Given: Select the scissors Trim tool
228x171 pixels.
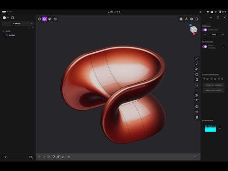Looking at the screenshot, I should (197, 95).
